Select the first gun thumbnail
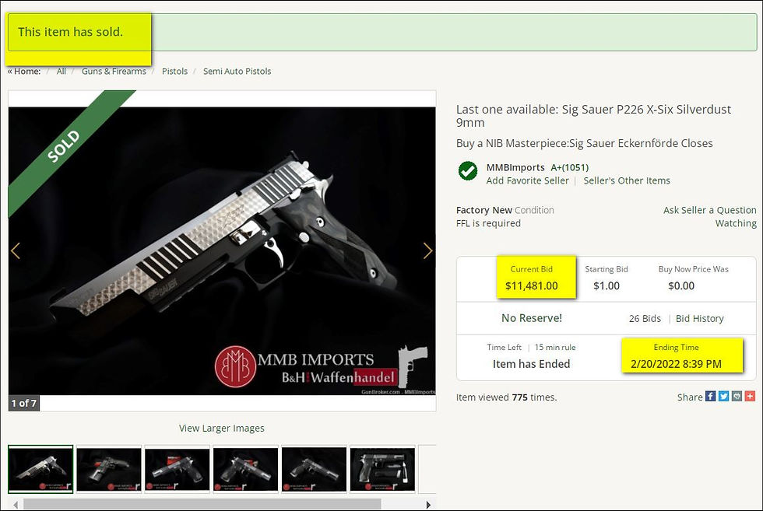This screenshot has width=763, height=511. coord(40,469)
